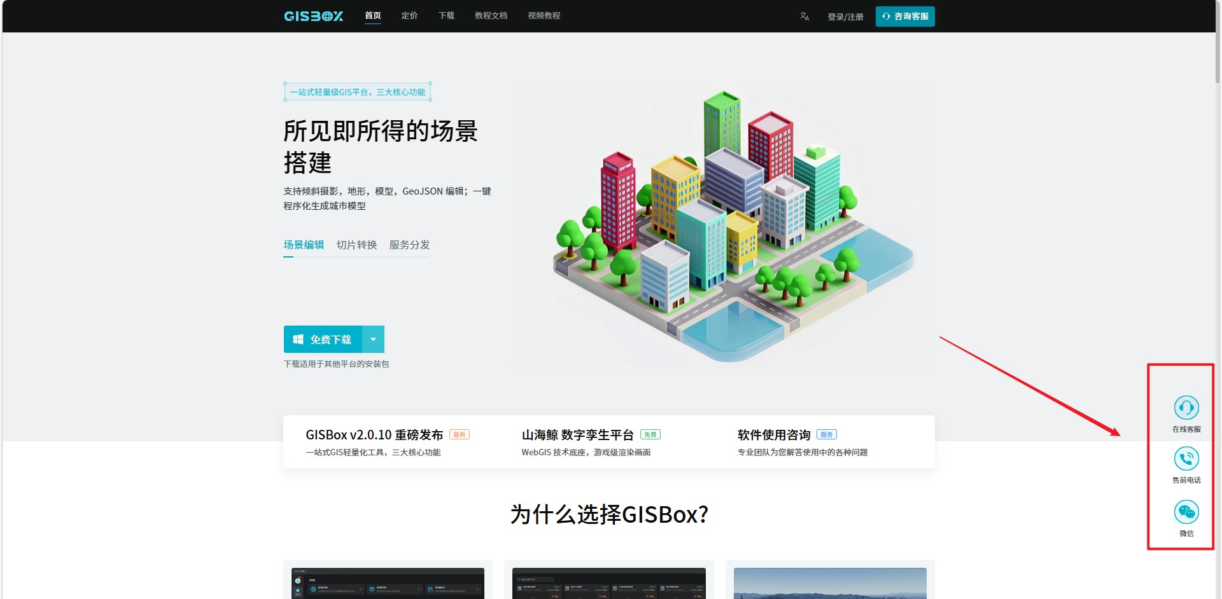Click the pre-sales phone icon
Screen dimensions: 1222x599
[1186, 459]
